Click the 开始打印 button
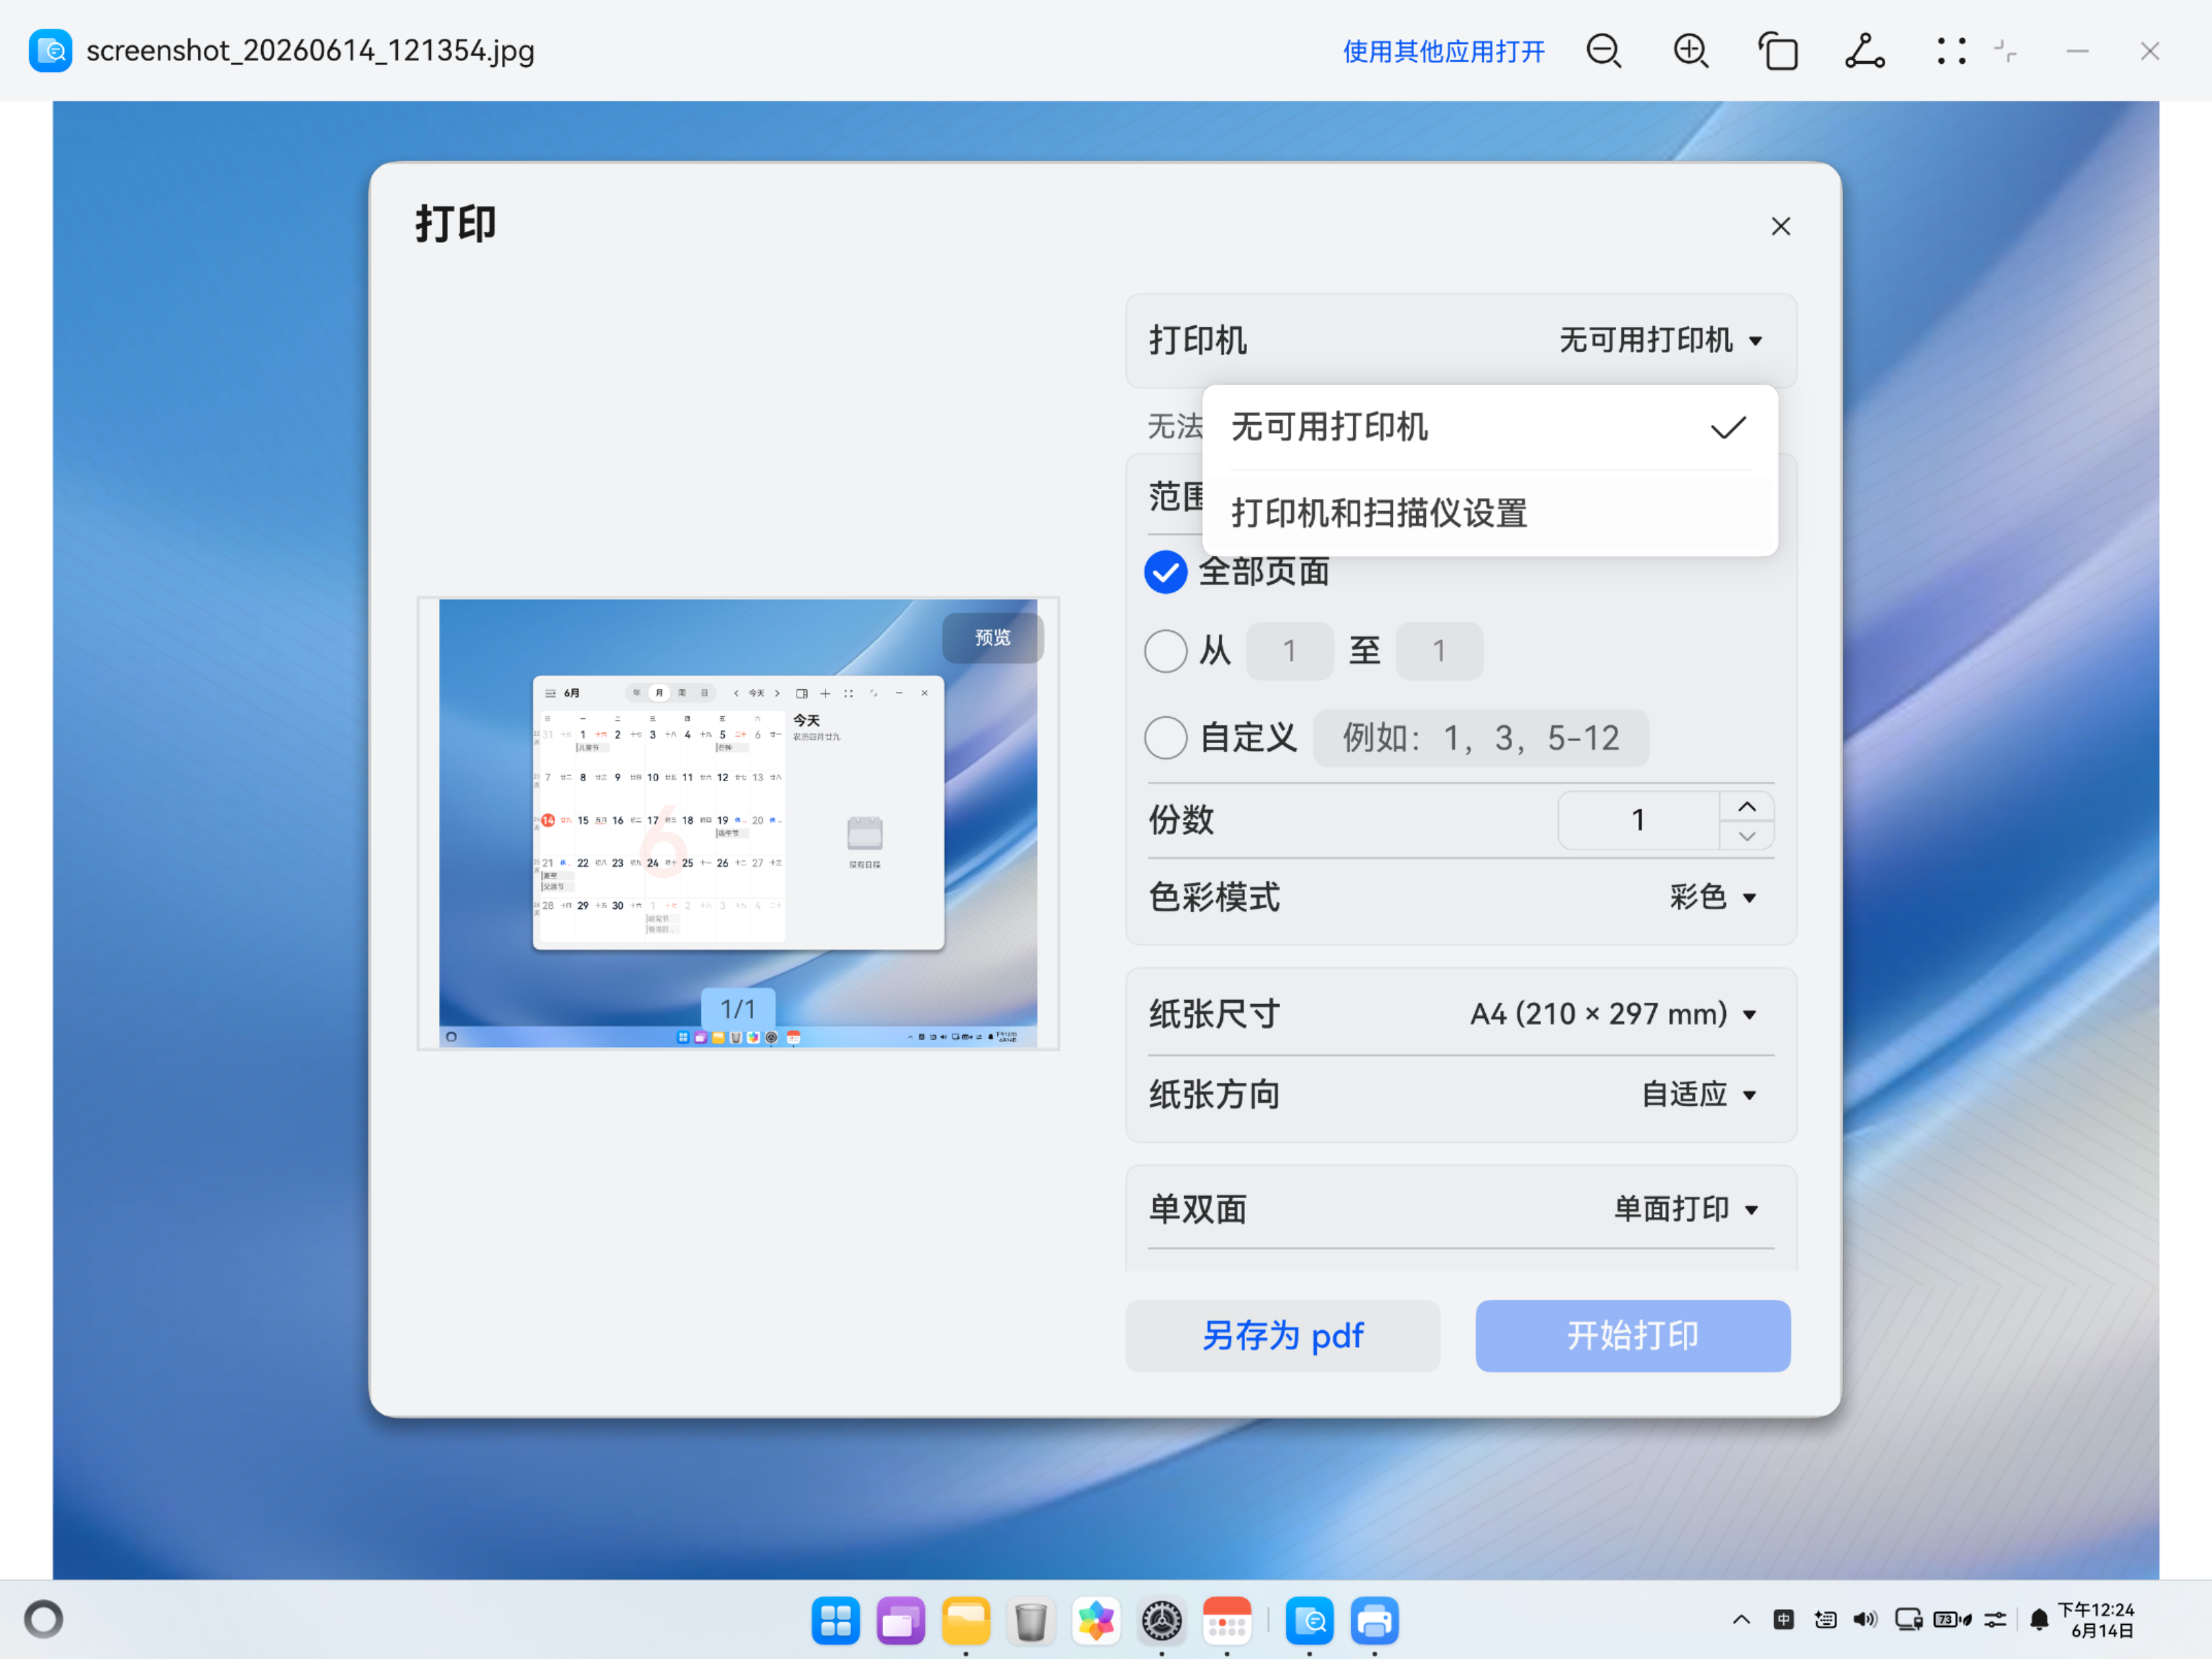 (1633, 1336)
